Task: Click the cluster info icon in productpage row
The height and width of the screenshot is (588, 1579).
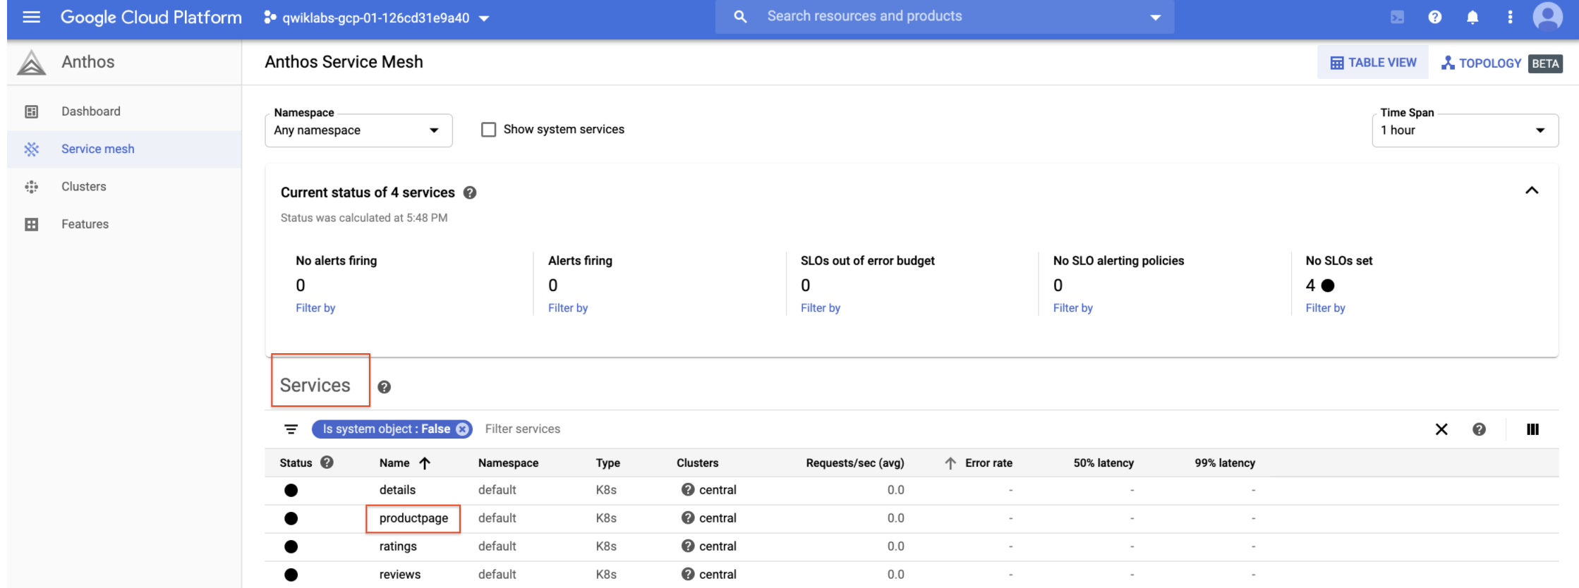Action: tap(688, 517)
